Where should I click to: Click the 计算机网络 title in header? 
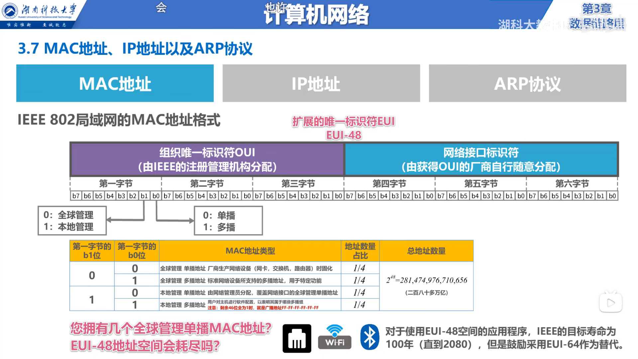[316, 15]
